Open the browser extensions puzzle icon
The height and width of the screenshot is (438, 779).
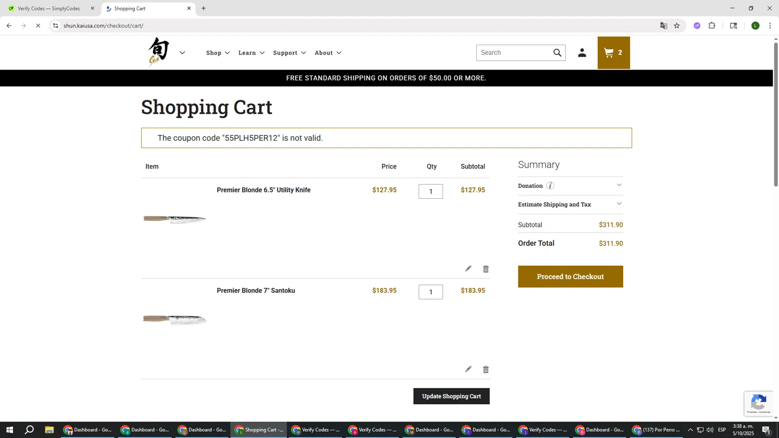coord(712,25)
